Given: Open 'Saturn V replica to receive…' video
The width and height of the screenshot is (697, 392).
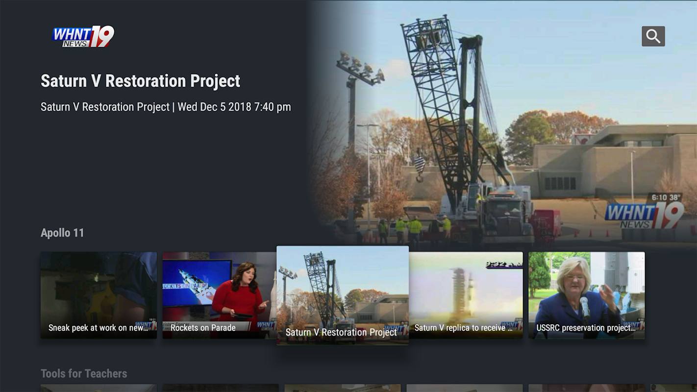Looking at the screenshot, I should (466, 295).
